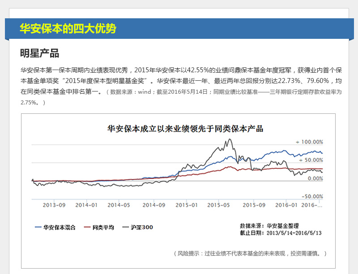Viewport: 358px width, 274px height.
Task: Click the truncated 2016-... date label
Action: tap(311, 205)
